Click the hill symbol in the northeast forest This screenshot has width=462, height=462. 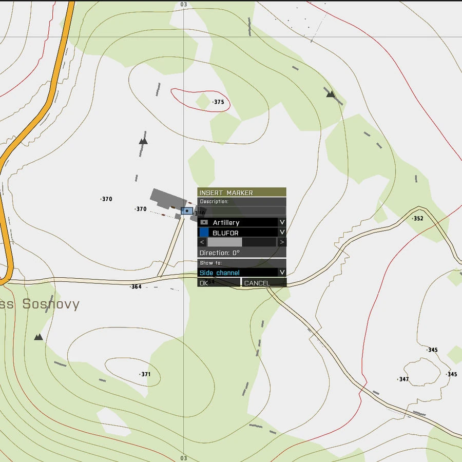click(331, 94)
